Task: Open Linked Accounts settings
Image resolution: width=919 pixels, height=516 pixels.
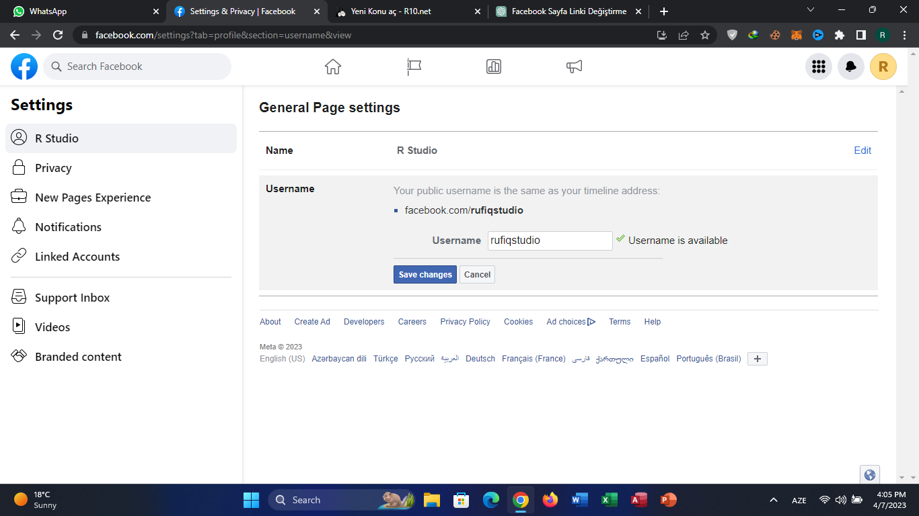Action: point(121,257)
